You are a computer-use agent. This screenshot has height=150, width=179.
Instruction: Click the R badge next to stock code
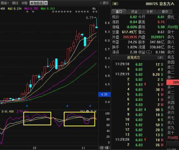point(115,4)
